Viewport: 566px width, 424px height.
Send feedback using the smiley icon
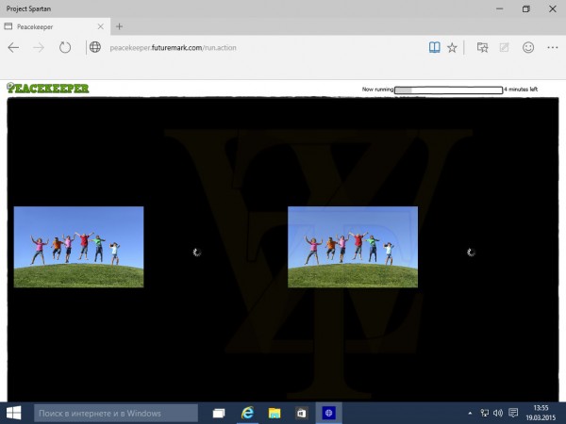click(x=528, y=47)
